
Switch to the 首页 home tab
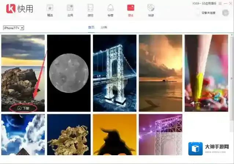click(x=91, y=27)
